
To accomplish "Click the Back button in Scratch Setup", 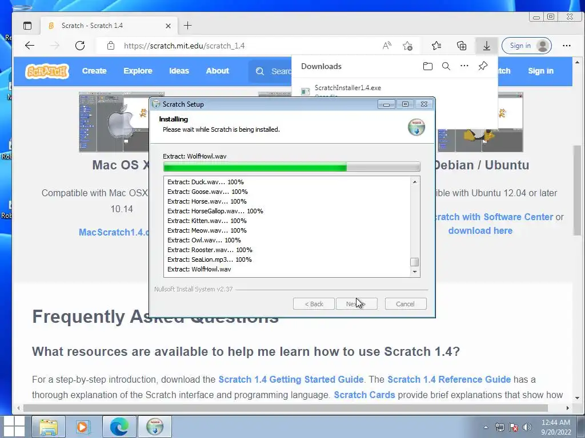I will tap(314, 304).
